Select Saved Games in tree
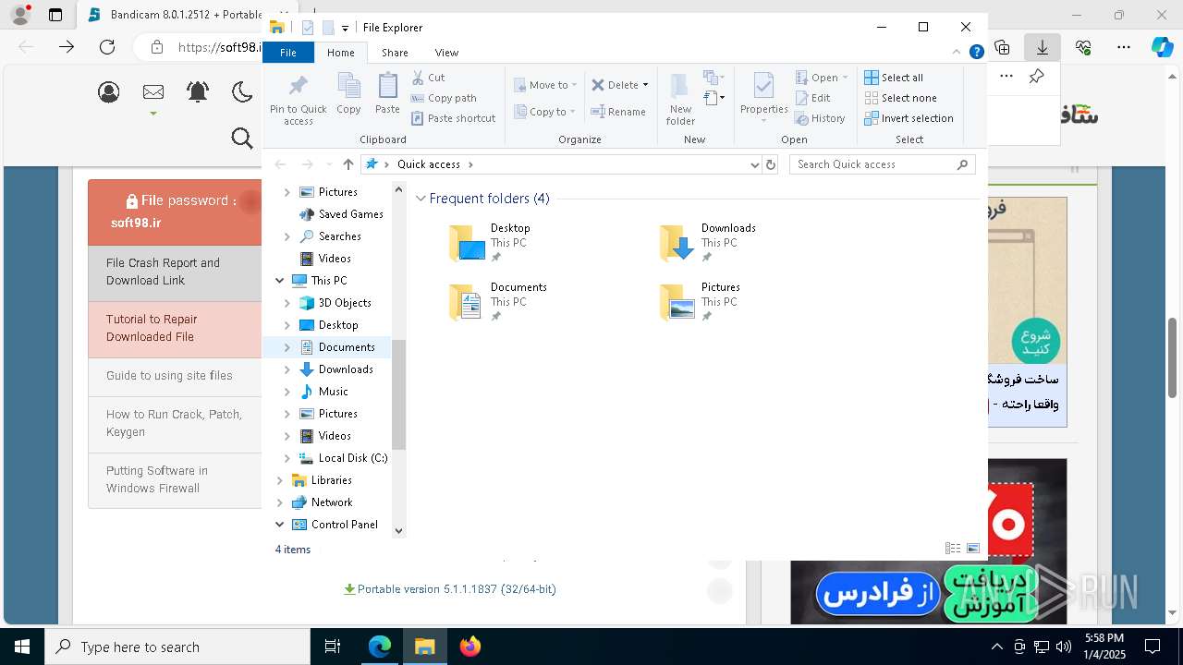Image resolution: width=1183 pixels, height=665 pixels. click(350, 214)
